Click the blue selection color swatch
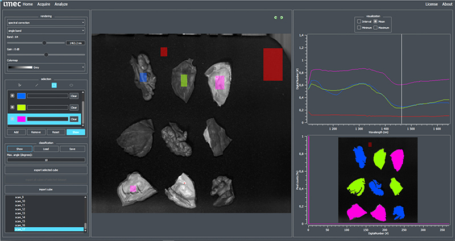This screenshot has width=455, height=241. (x=21, y=95)
